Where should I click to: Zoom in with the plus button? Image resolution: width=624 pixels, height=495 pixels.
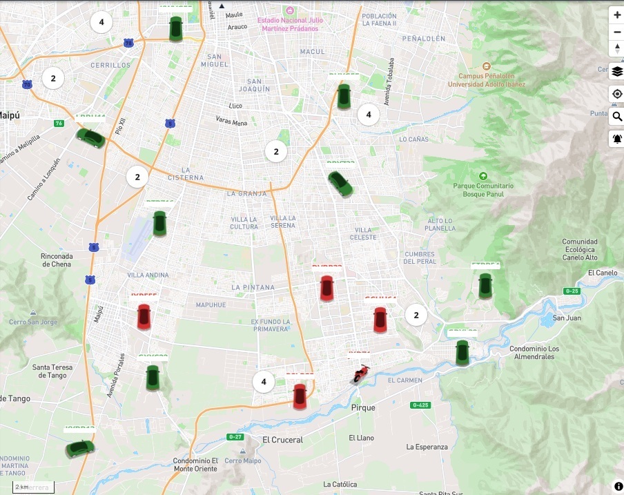coord(616,15)
